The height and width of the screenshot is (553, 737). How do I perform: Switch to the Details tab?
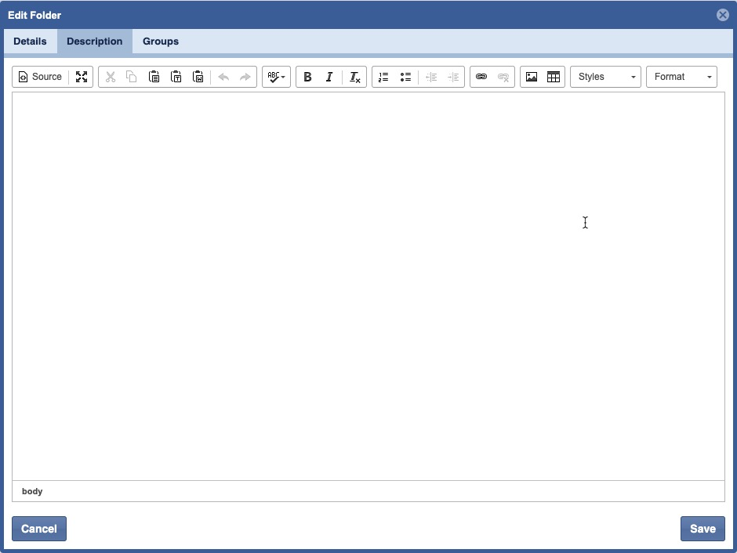(30, 42)
